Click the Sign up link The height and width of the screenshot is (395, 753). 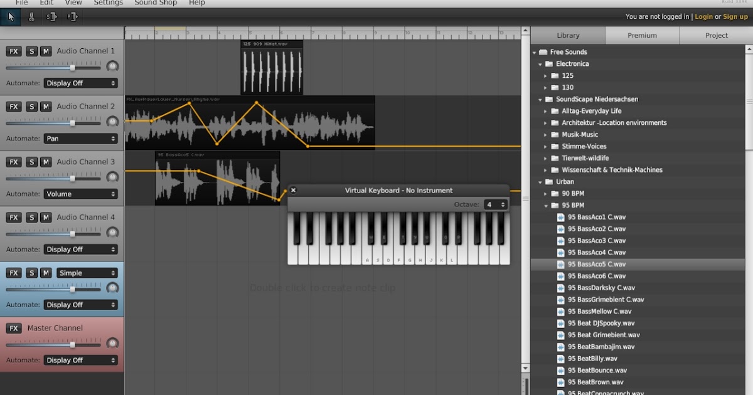point(735,17)
